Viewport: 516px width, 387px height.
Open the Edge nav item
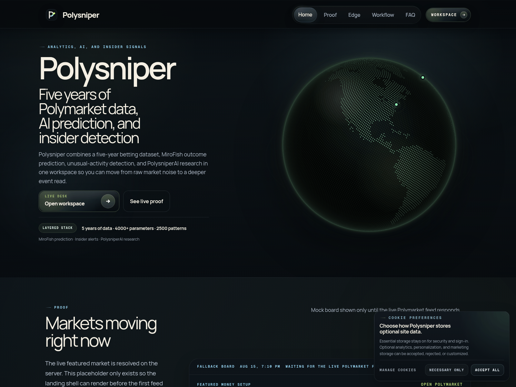pos(354,15)
